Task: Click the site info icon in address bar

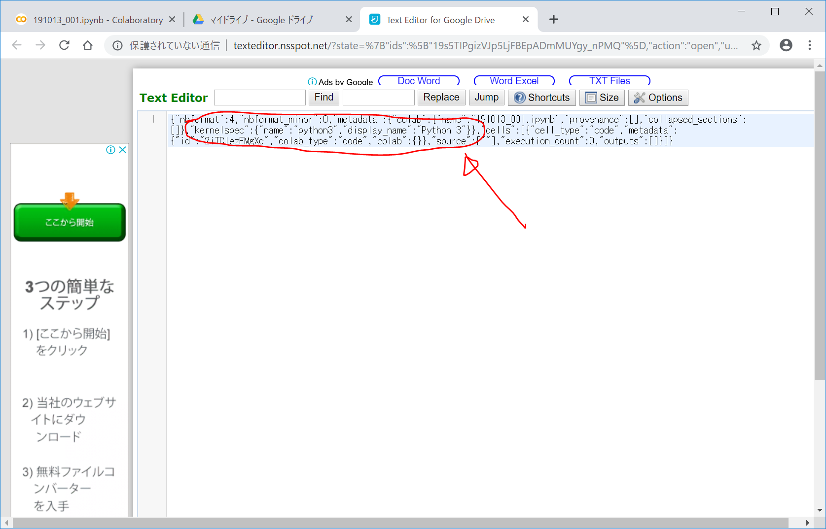Action: point(117,46)
